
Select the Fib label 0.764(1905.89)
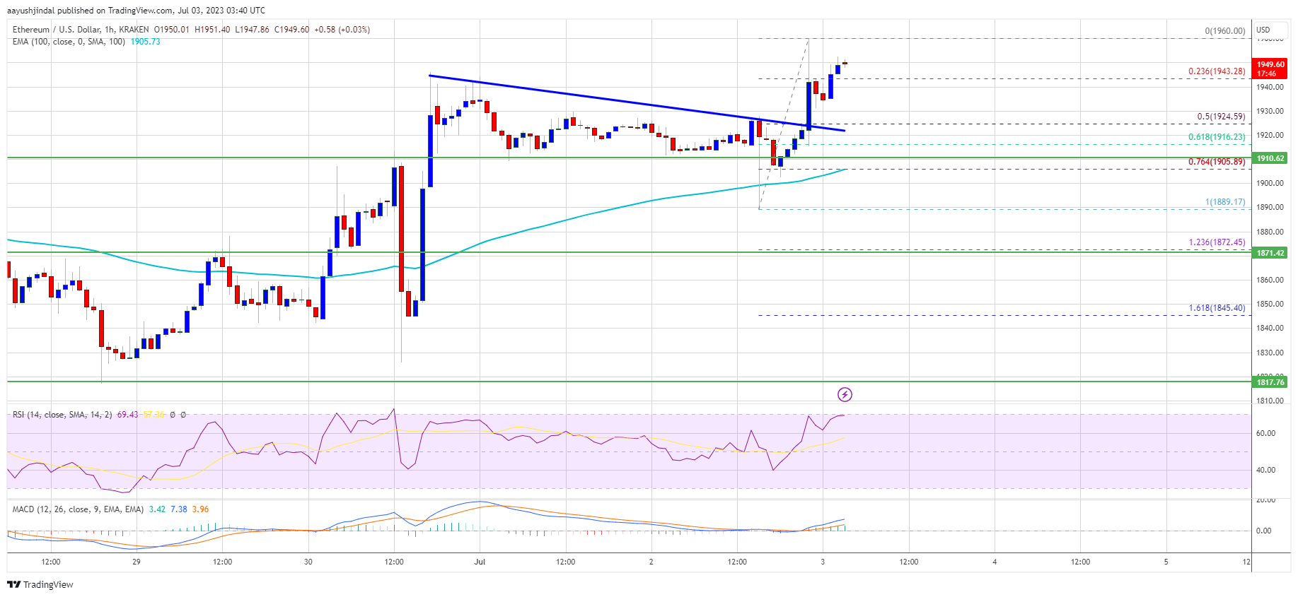(1217, 162)
